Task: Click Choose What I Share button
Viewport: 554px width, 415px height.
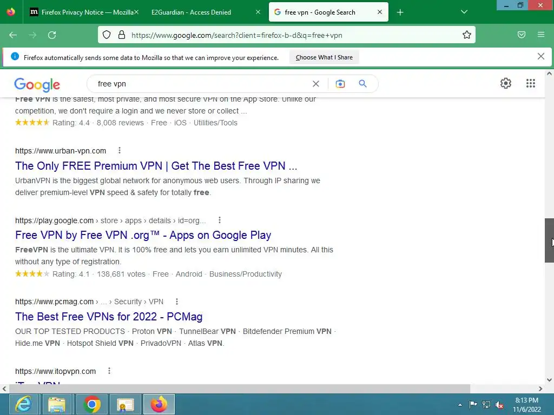Action: [x=324, y=57]
